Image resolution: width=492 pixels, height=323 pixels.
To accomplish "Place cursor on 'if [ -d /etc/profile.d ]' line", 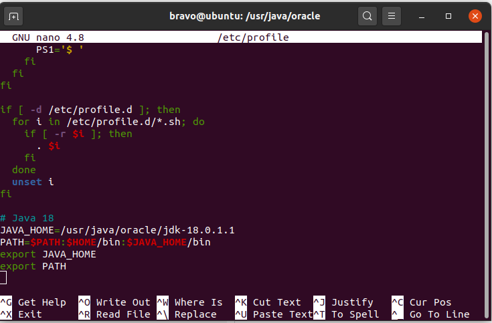I will coord(90,110).
